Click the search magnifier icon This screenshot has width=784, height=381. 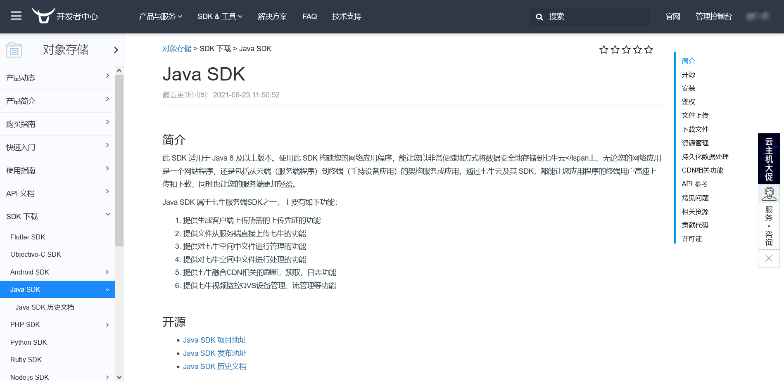tap(539, 17)
